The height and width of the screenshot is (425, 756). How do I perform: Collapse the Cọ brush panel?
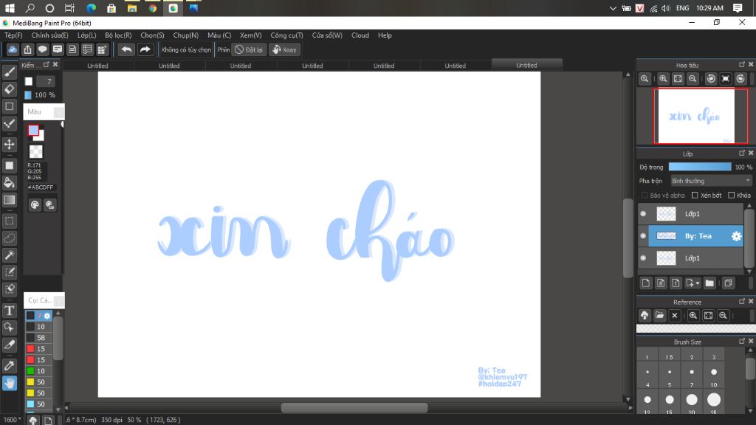59,301
